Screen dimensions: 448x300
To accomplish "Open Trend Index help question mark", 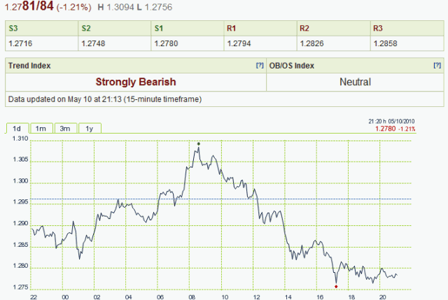I will coord(260,65).
